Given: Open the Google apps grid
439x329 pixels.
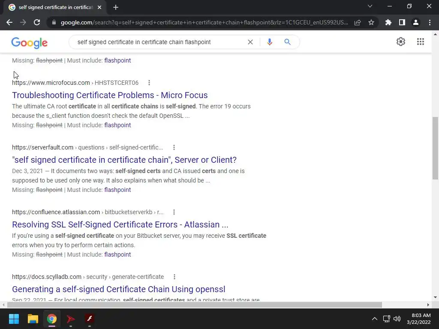Looking at the screenshot, I should [x=421, y=42].
